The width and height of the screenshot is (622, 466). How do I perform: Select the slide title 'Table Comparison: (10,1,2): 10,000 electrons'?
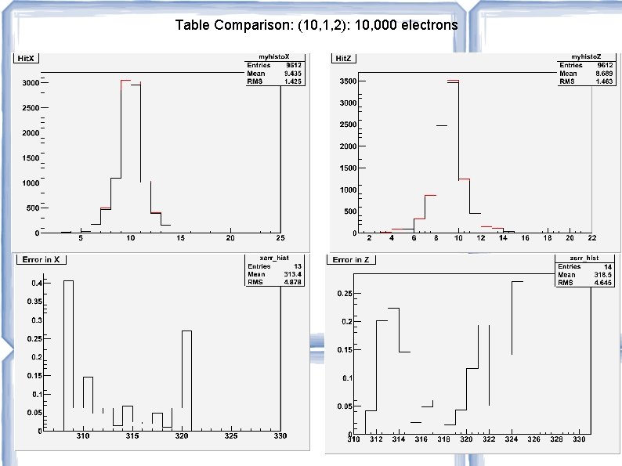(x=316, y=25)
